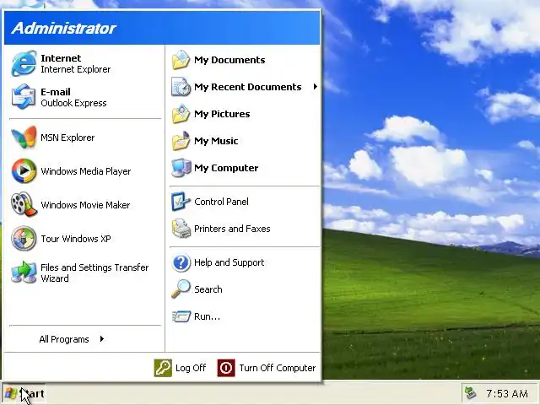Click the red Turn Off Computer power icon

(x=226, y=368)
